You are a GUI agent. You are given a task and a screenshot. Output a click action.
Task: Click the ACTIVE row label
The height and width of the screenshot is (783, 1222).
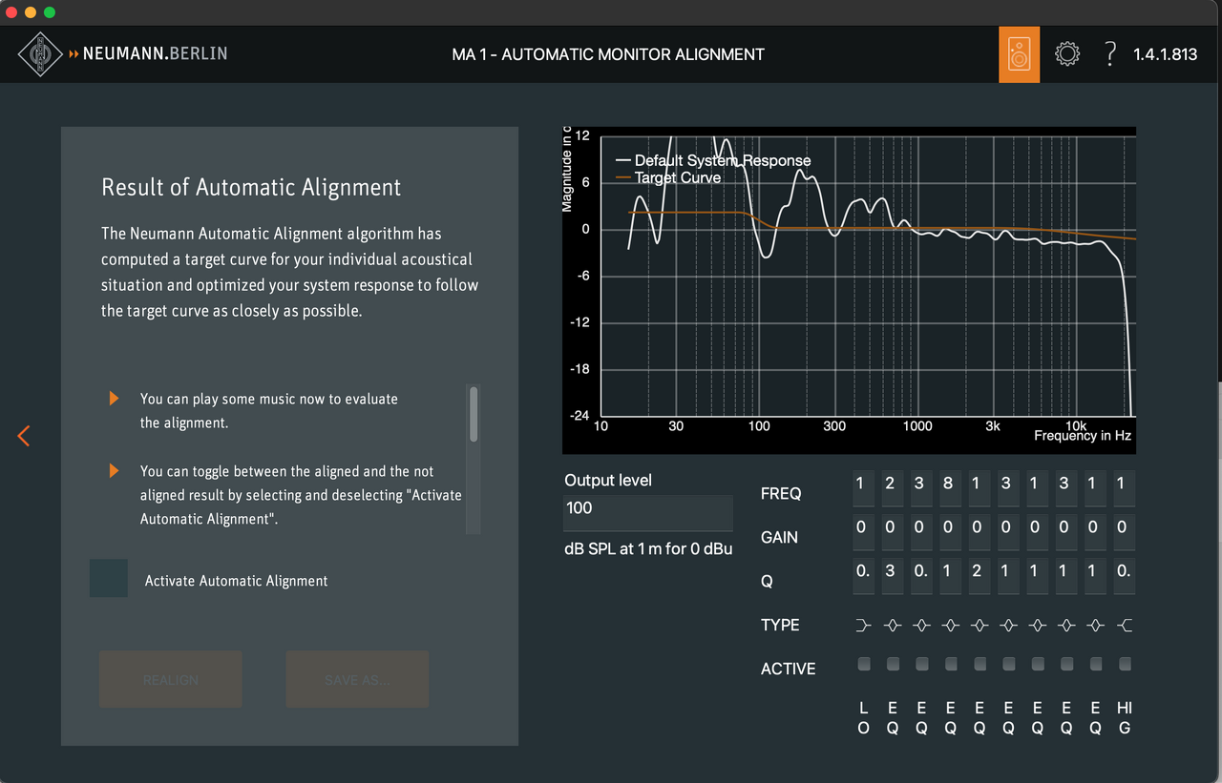point(789,669)
